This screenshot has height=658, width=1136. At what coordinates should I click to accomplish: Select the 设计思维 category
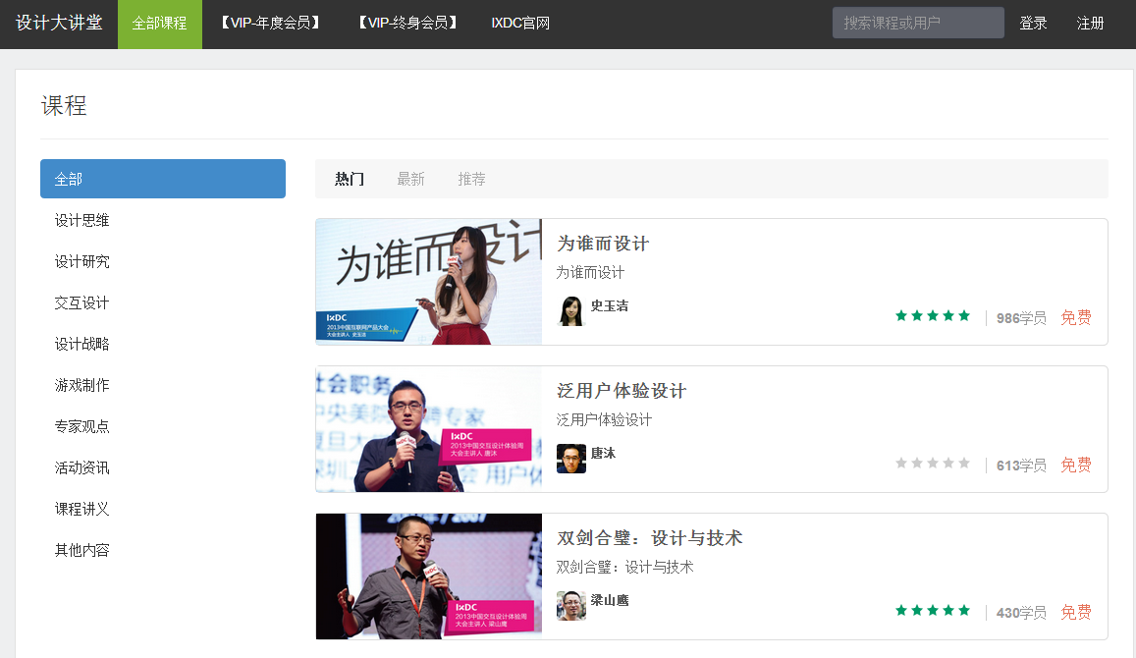(82, 221)
